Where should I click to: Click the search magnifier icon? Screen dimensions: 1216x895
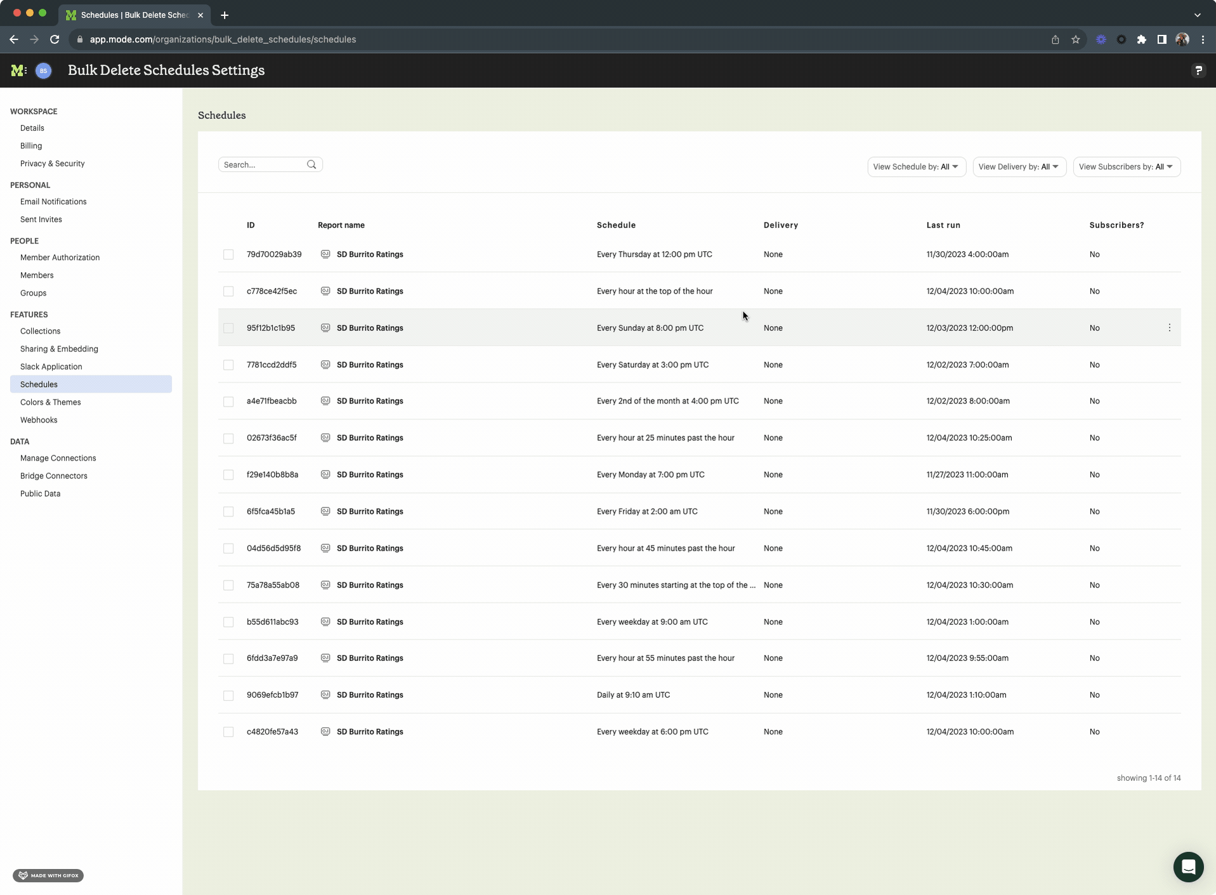311,165
